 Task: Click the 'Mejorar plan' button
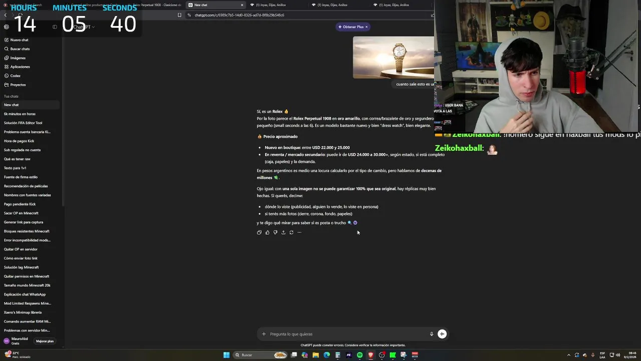pyautogui.click(x=45, y=341)
